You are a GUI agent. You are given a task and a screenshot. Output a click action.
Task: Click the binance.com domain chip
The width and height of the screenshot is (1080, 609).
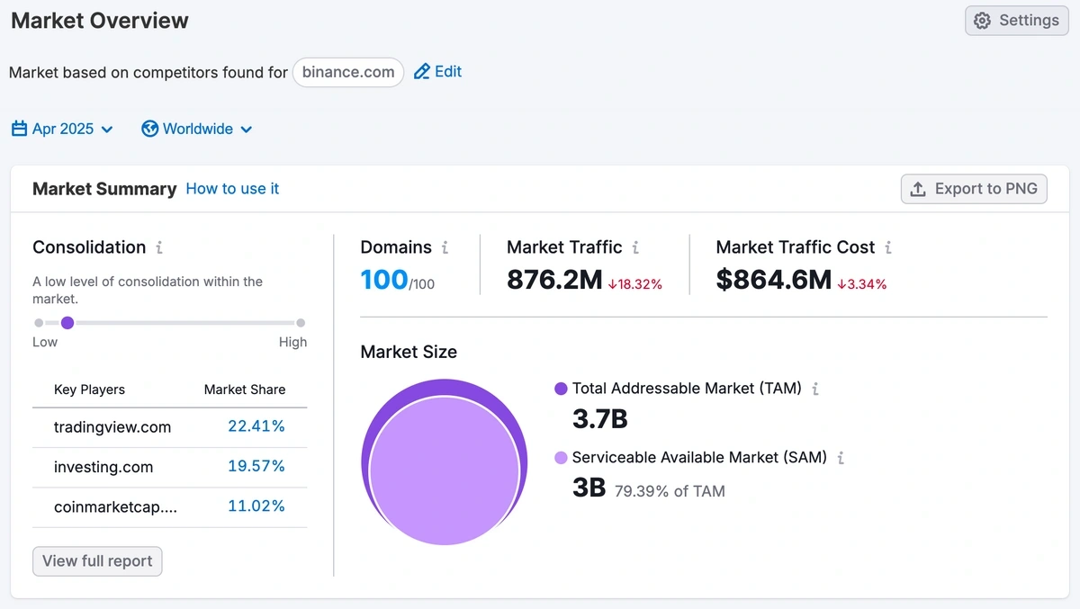(348, 72)
